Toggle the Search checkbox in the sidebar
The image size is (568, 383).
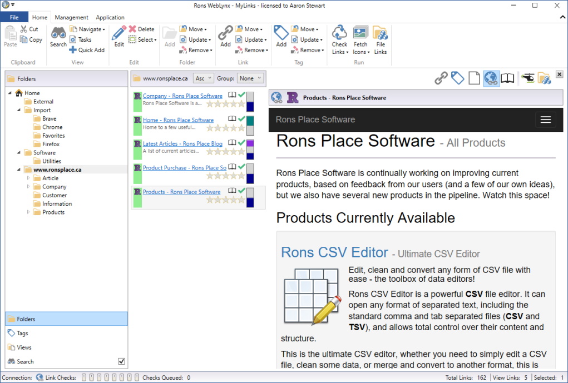[x=121, y=361]
